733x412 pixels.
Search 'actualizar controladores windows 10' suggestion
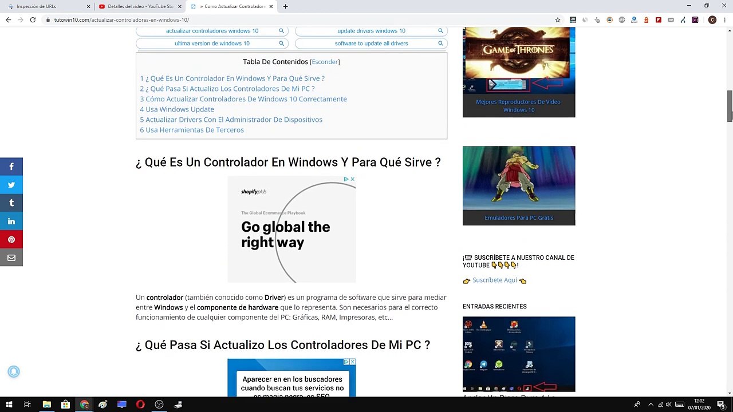pos(212,31)
